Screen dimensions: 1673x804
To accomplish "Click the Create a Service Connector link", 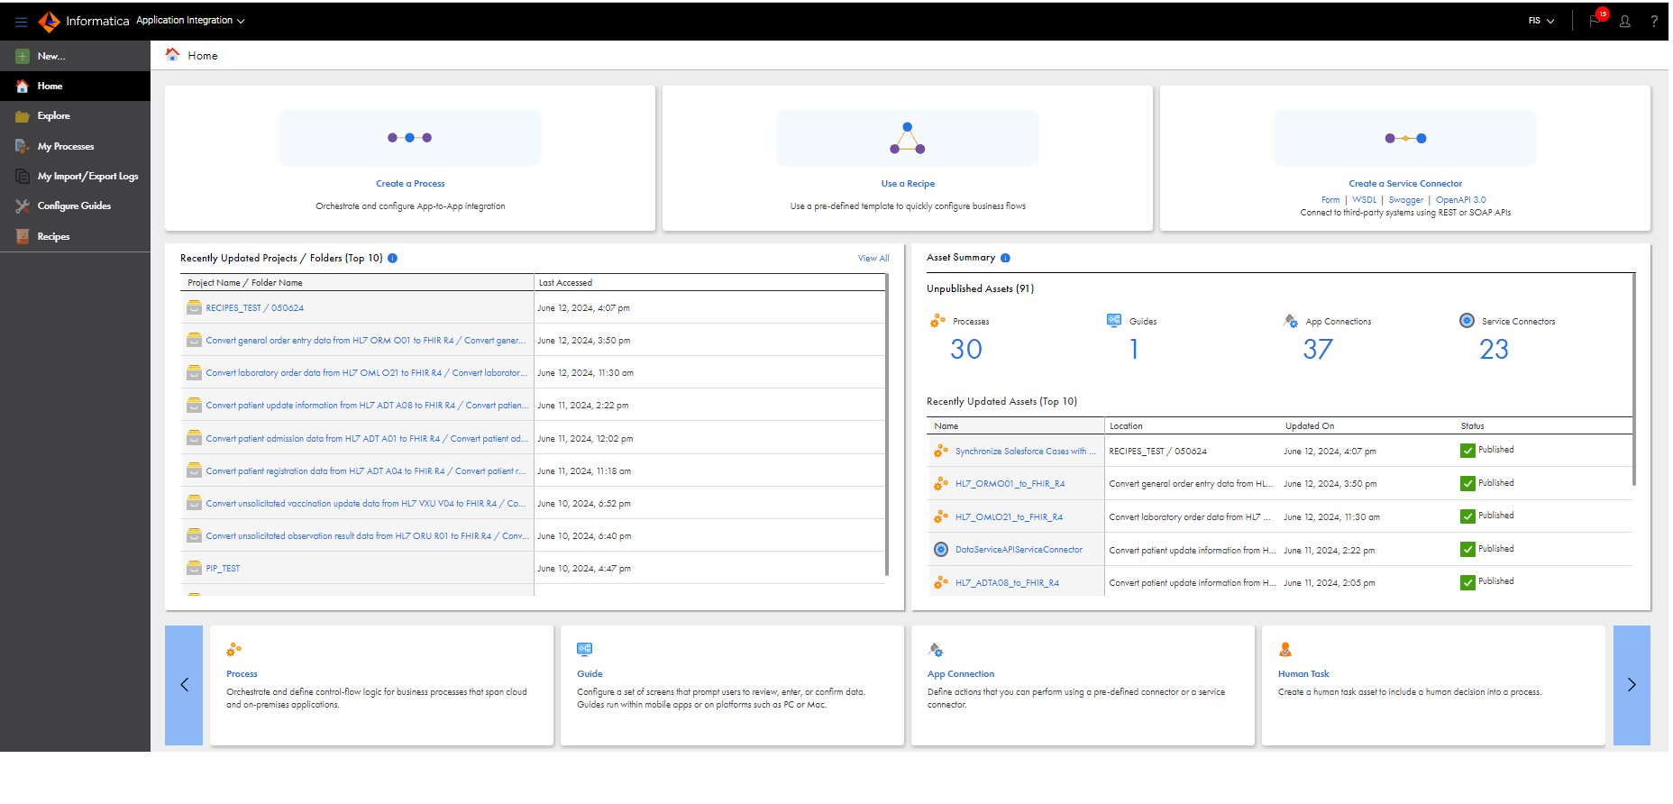I will [1405, 184].
